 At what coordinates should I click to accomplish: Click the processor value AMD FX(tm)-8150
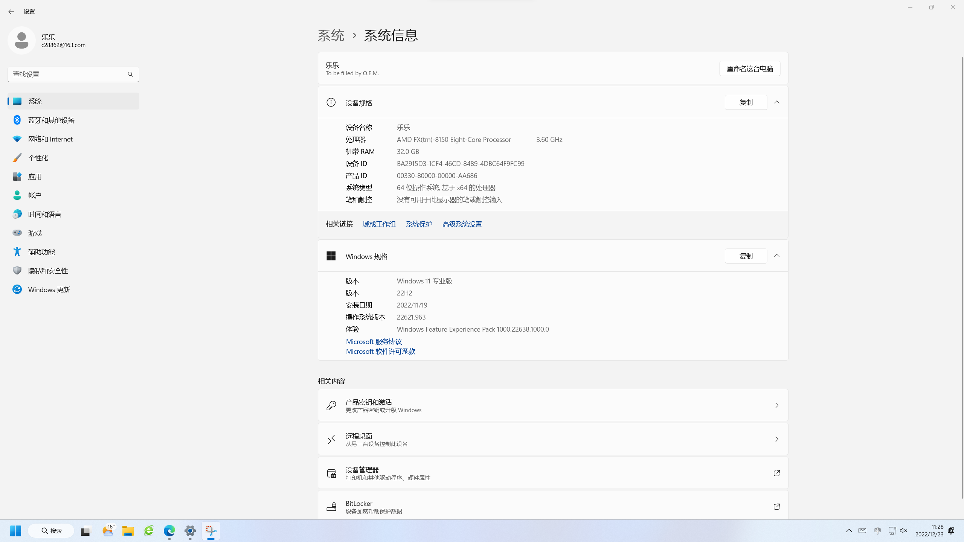(x=454, y=140)
